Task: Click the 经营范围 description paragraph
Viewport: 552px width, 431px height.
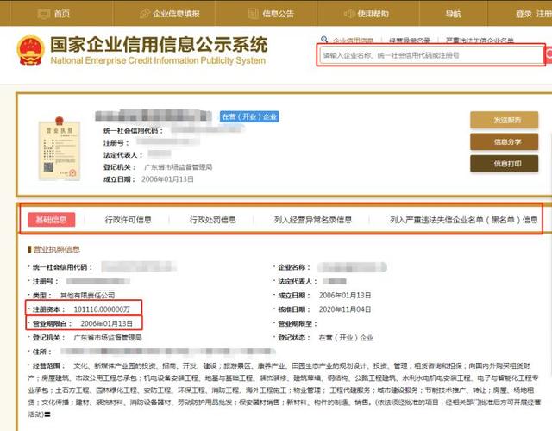Action: click(x=284, y=390)
